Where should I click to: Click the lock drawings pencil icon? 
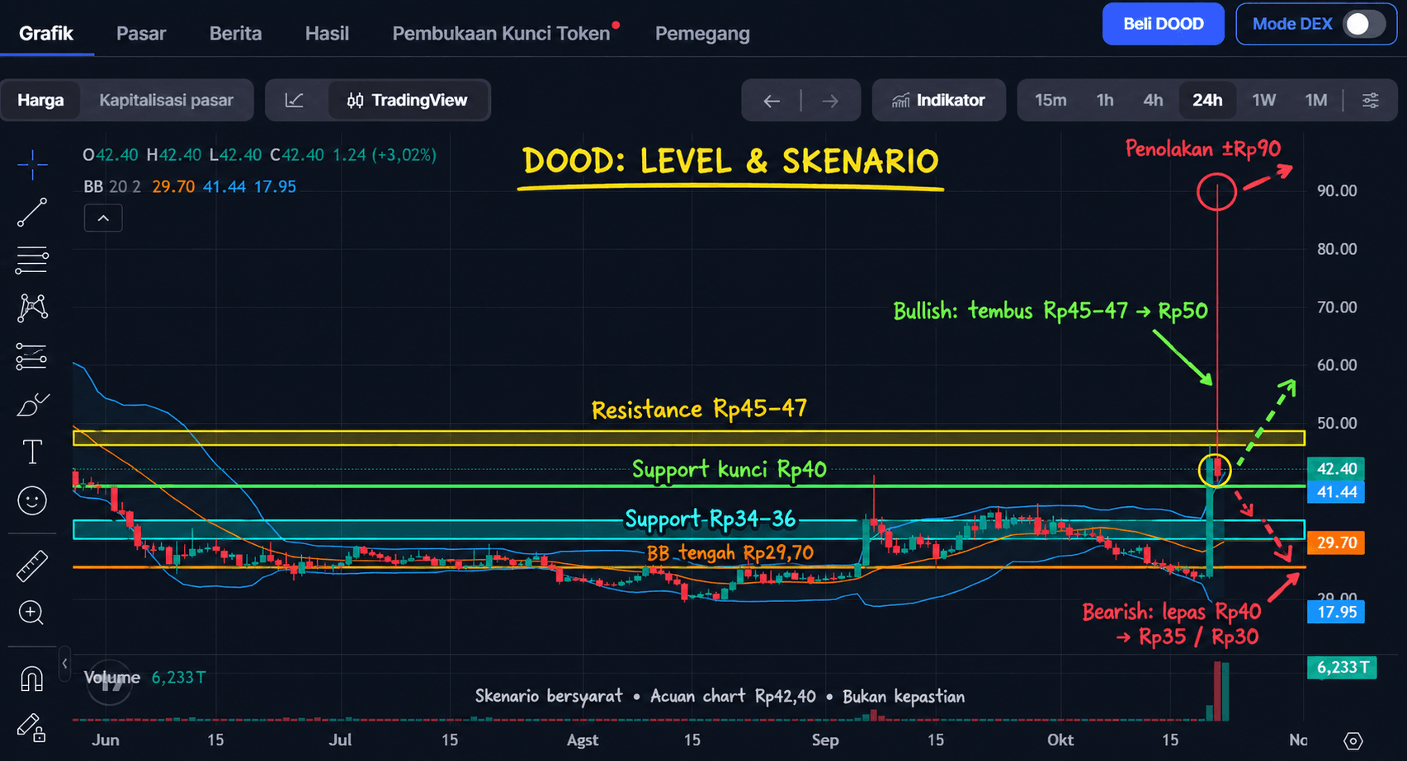coord(32,727)
